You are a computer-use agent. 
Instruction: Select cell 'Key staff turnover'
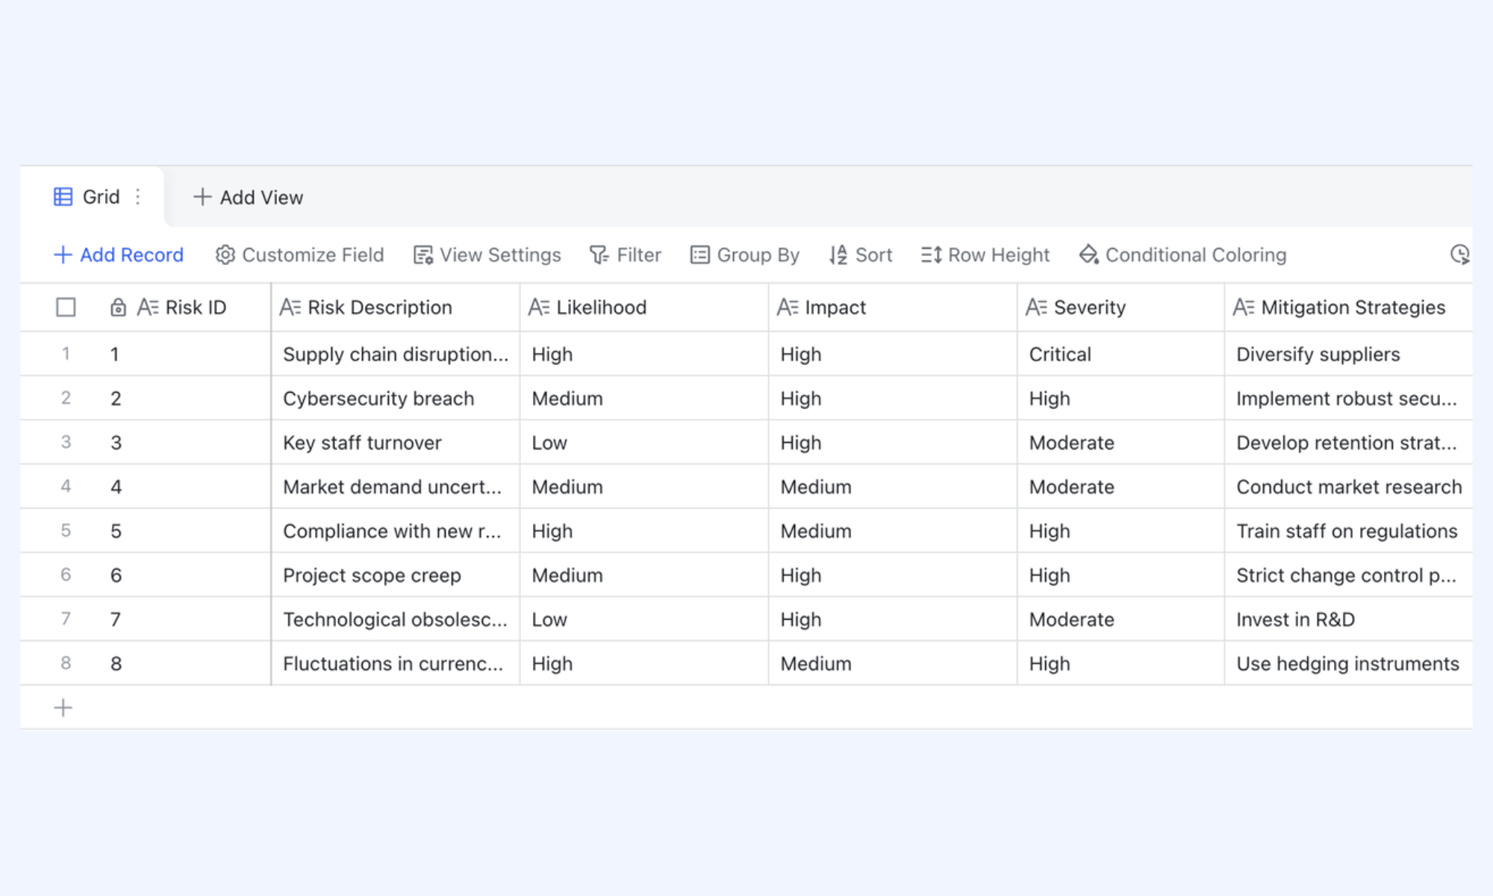click(396, 442)
